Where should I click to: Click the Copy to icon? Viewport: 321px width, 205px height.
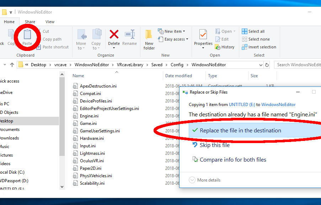(x=96, y=38)
